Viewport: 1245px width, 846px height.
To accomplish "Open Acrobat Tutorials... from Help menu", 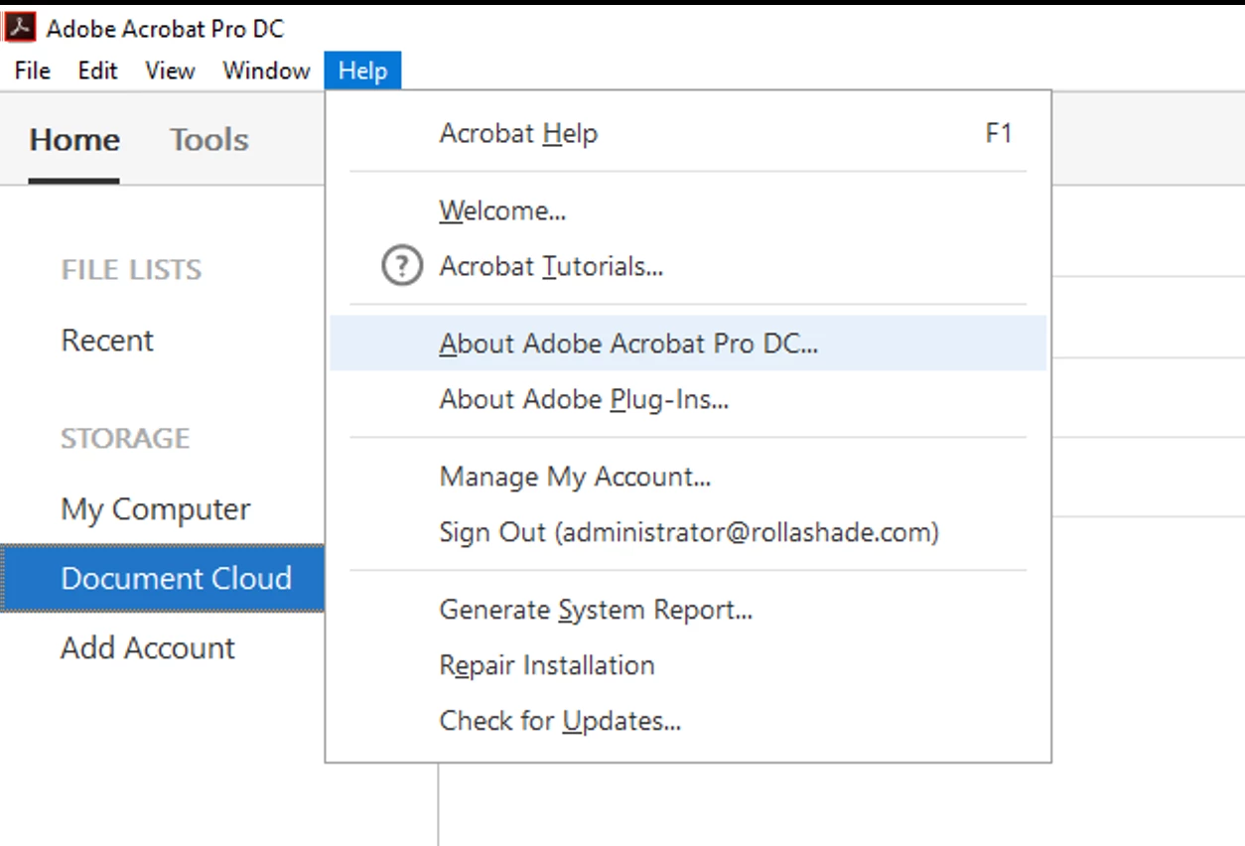I will (x=688, y=266).
